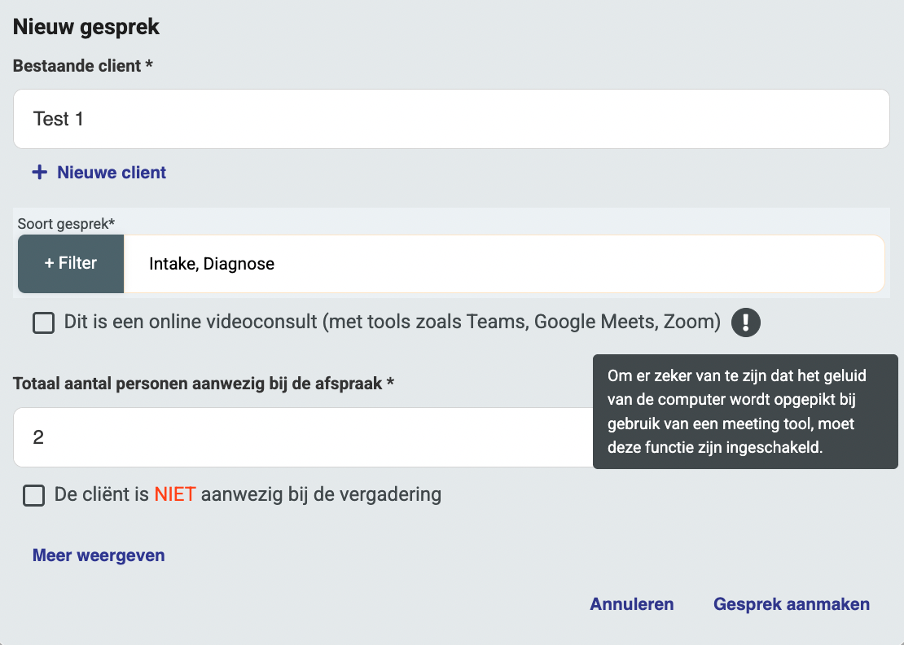Click the dark tooltip about computer sound
The image size is (904, 645).
coord(744,411)
